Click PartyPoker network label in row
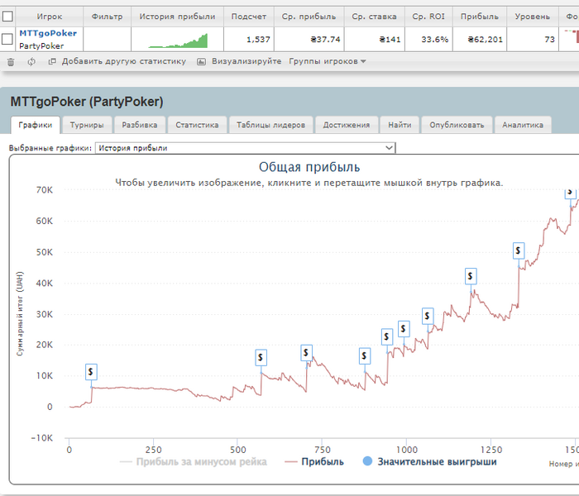 [x=41, y=45]
